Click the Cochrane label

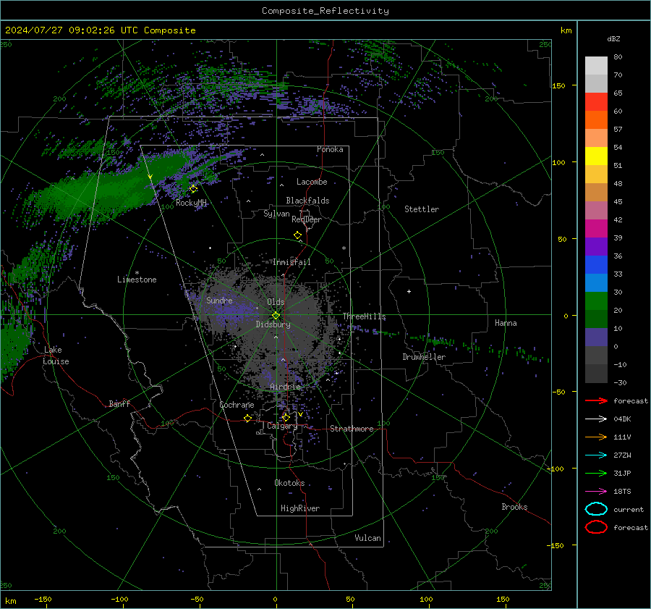tap(237, 405)
